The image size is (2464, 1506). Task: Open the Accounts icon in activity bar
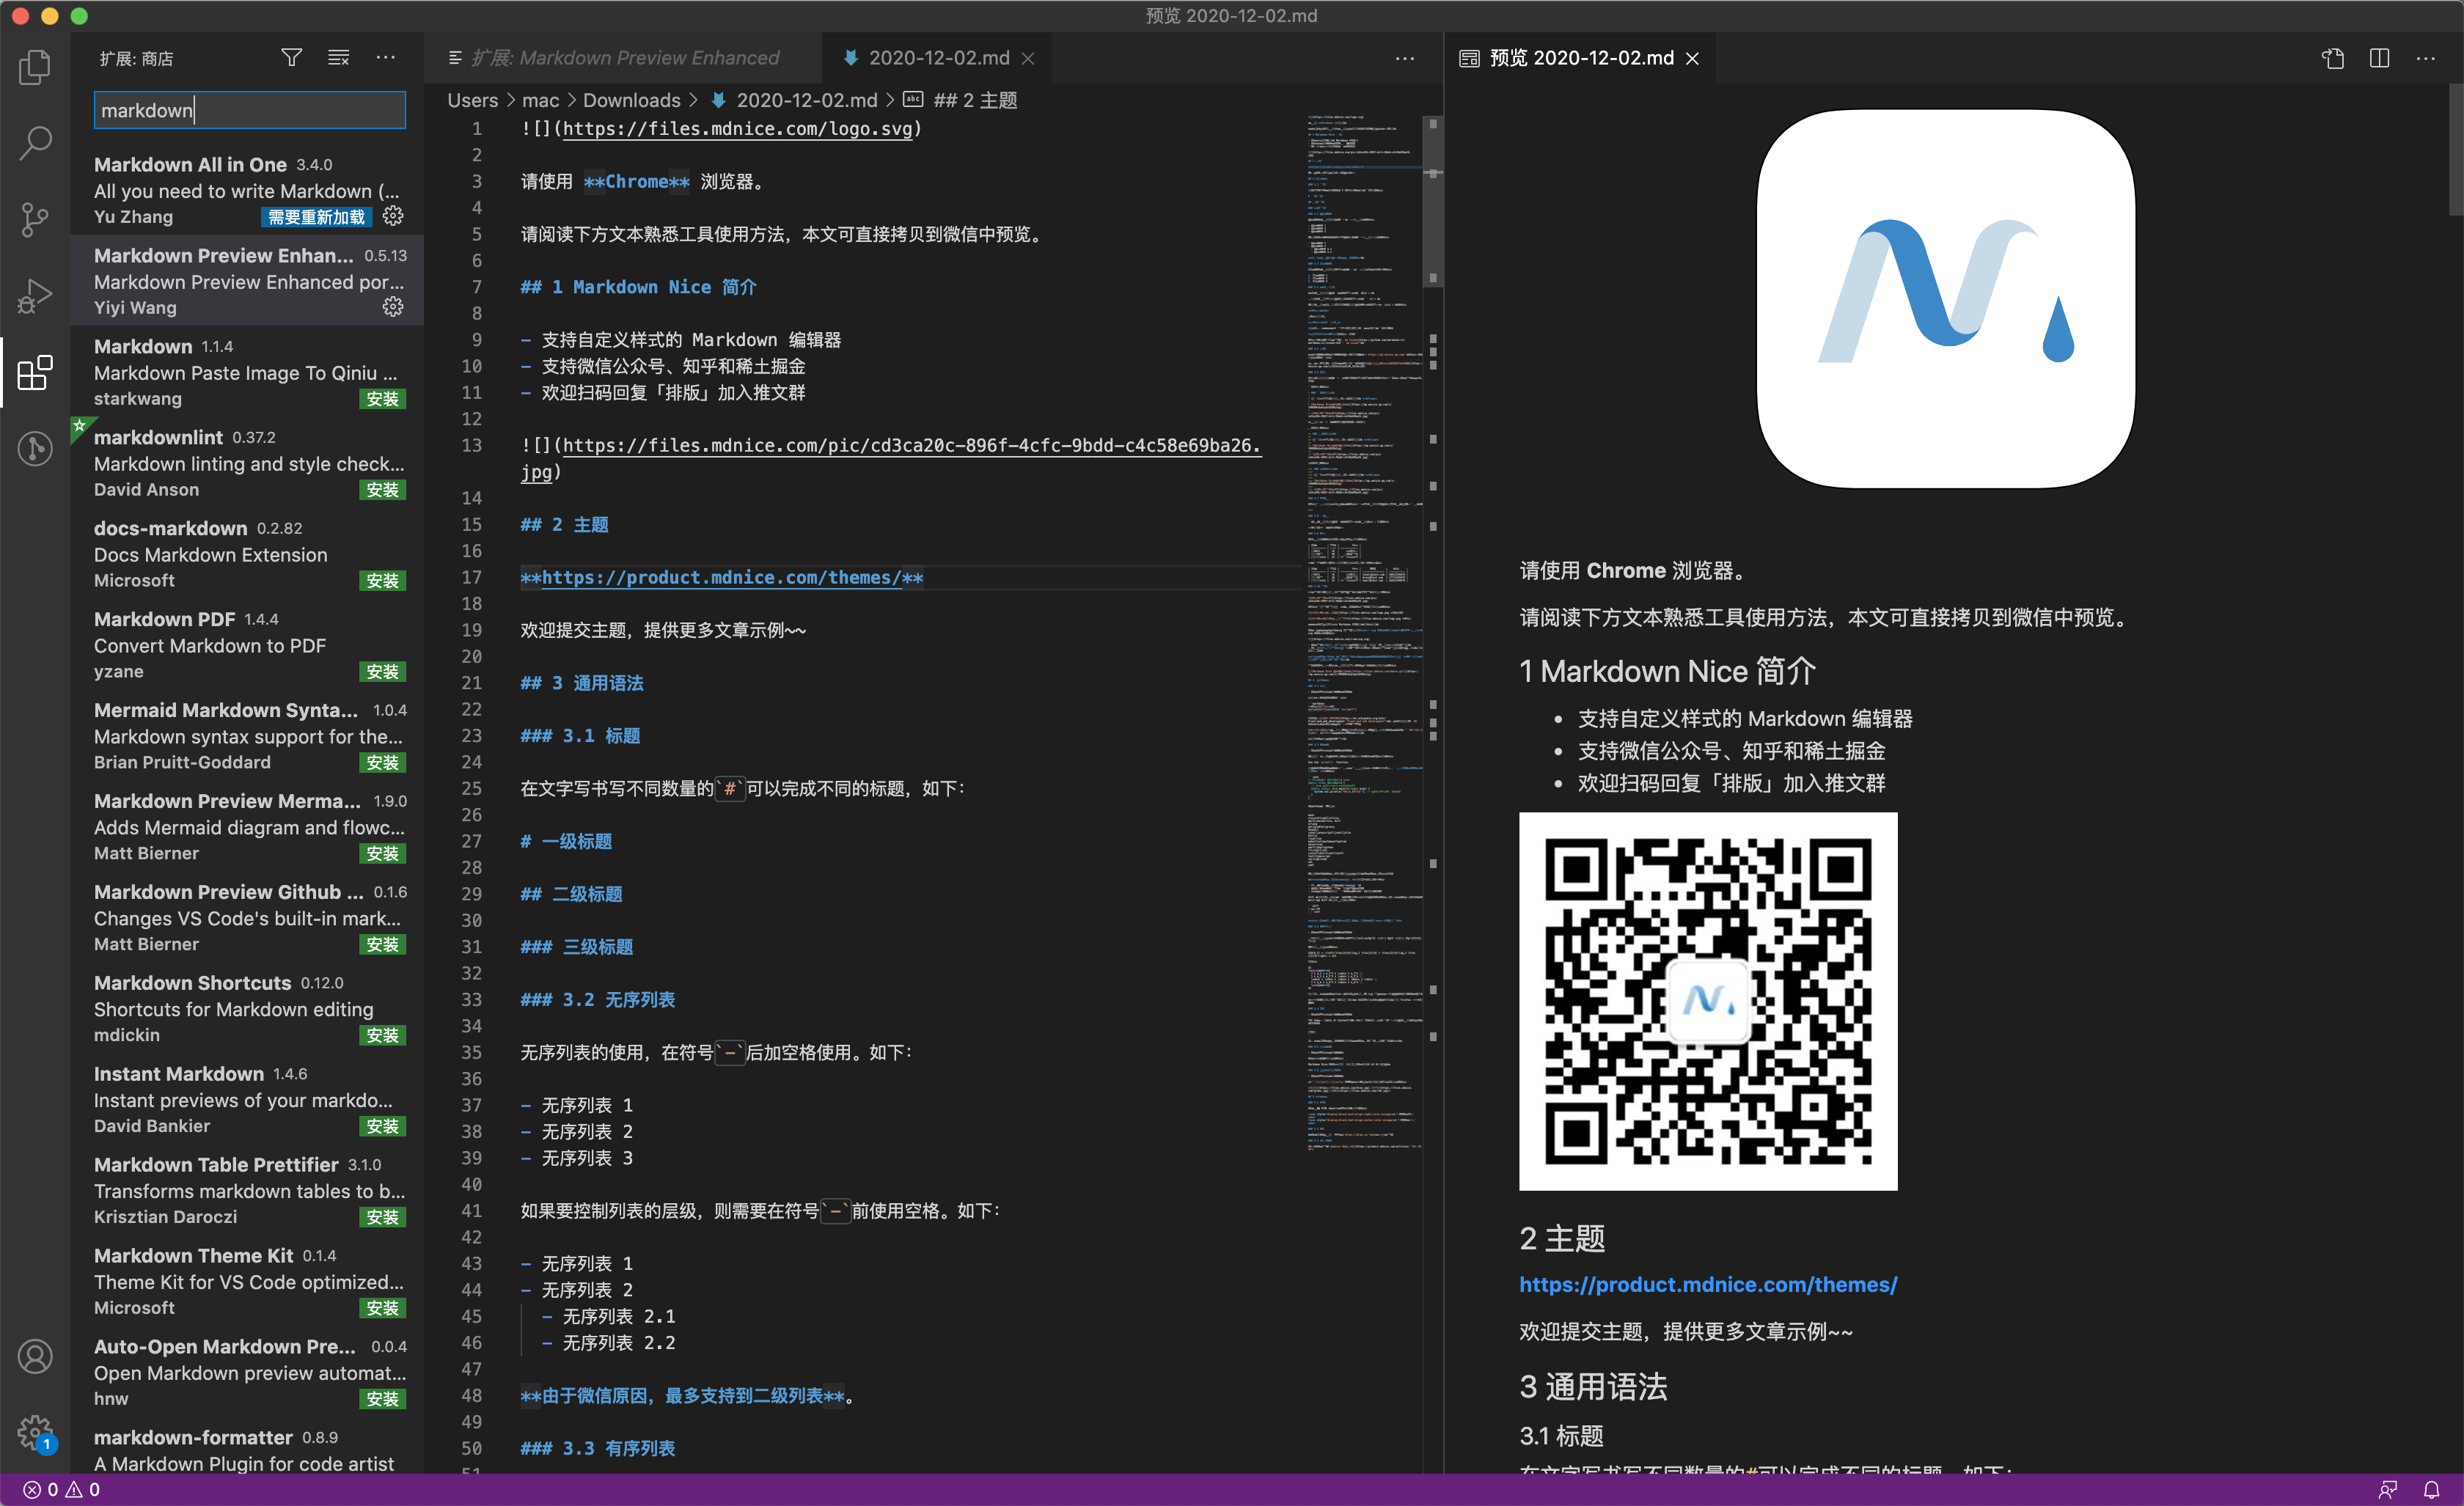point(35,1357)
